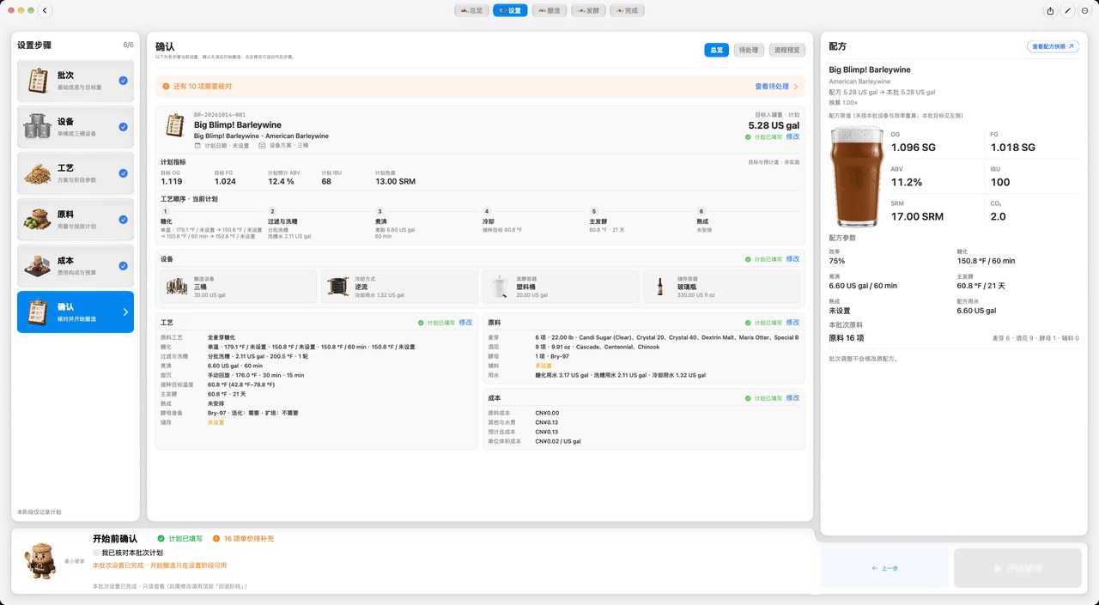Click the batch number BR-20261014-001
The image size is (1099, 605).
pyautogui.click(x=220, y=115)
